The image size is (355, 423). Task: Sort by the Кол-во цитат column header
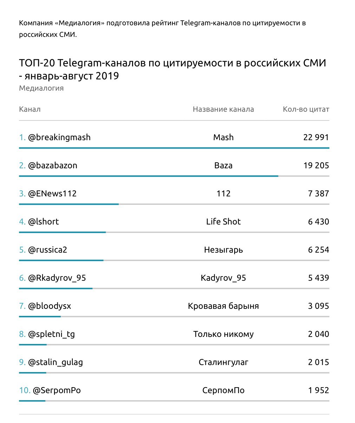(x=306, y=109)
